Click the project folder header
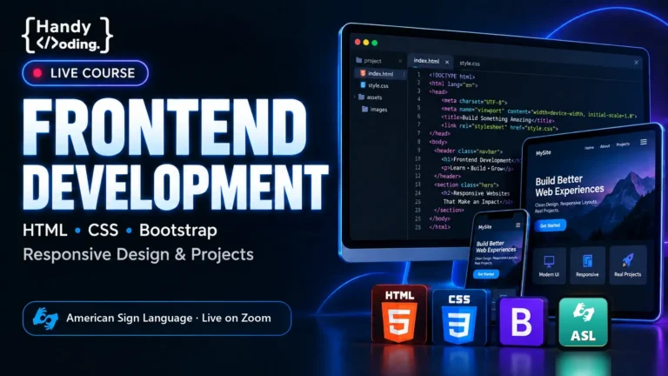 369,61
